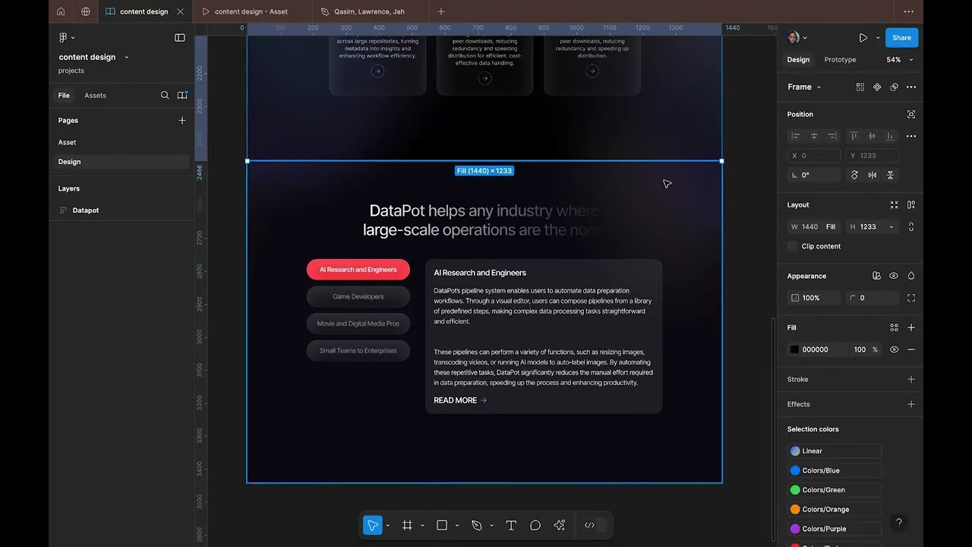Rotate the frame 90 degrees
Image resolution: width=972 pixels, height=547 pixels.
(854, 175)
